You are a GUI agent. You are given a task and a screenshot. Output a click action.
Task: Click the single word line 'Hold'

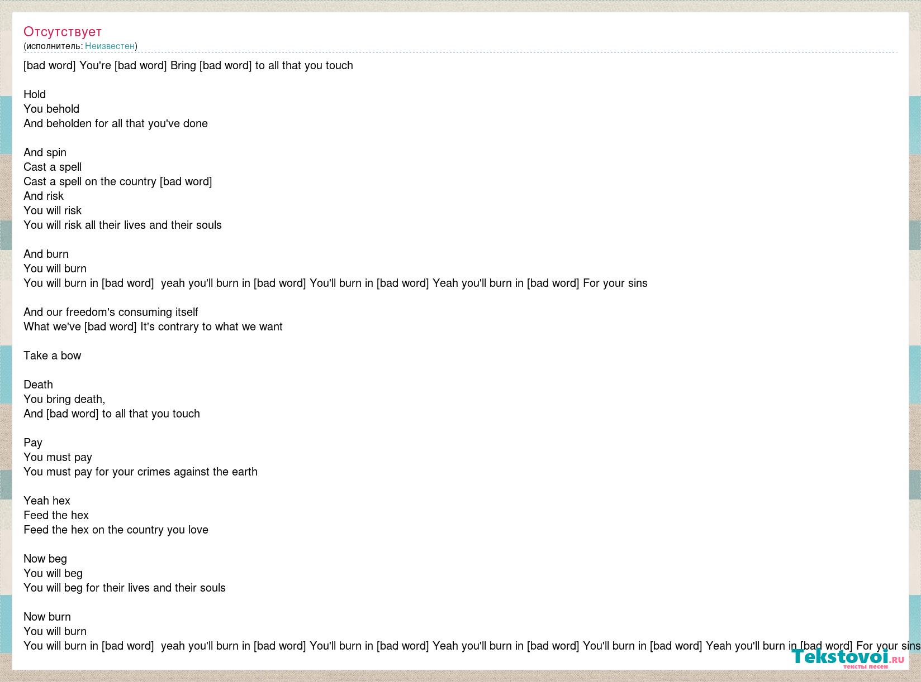35,94
